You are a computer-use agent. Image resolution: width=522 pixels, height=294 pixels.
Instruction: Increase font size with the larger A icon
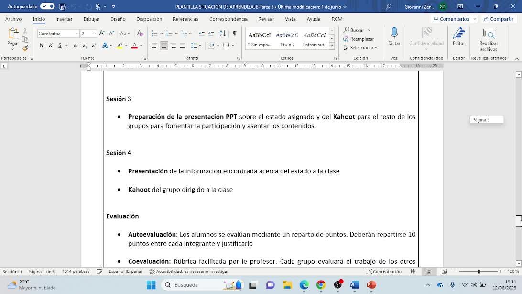(102, 34)
